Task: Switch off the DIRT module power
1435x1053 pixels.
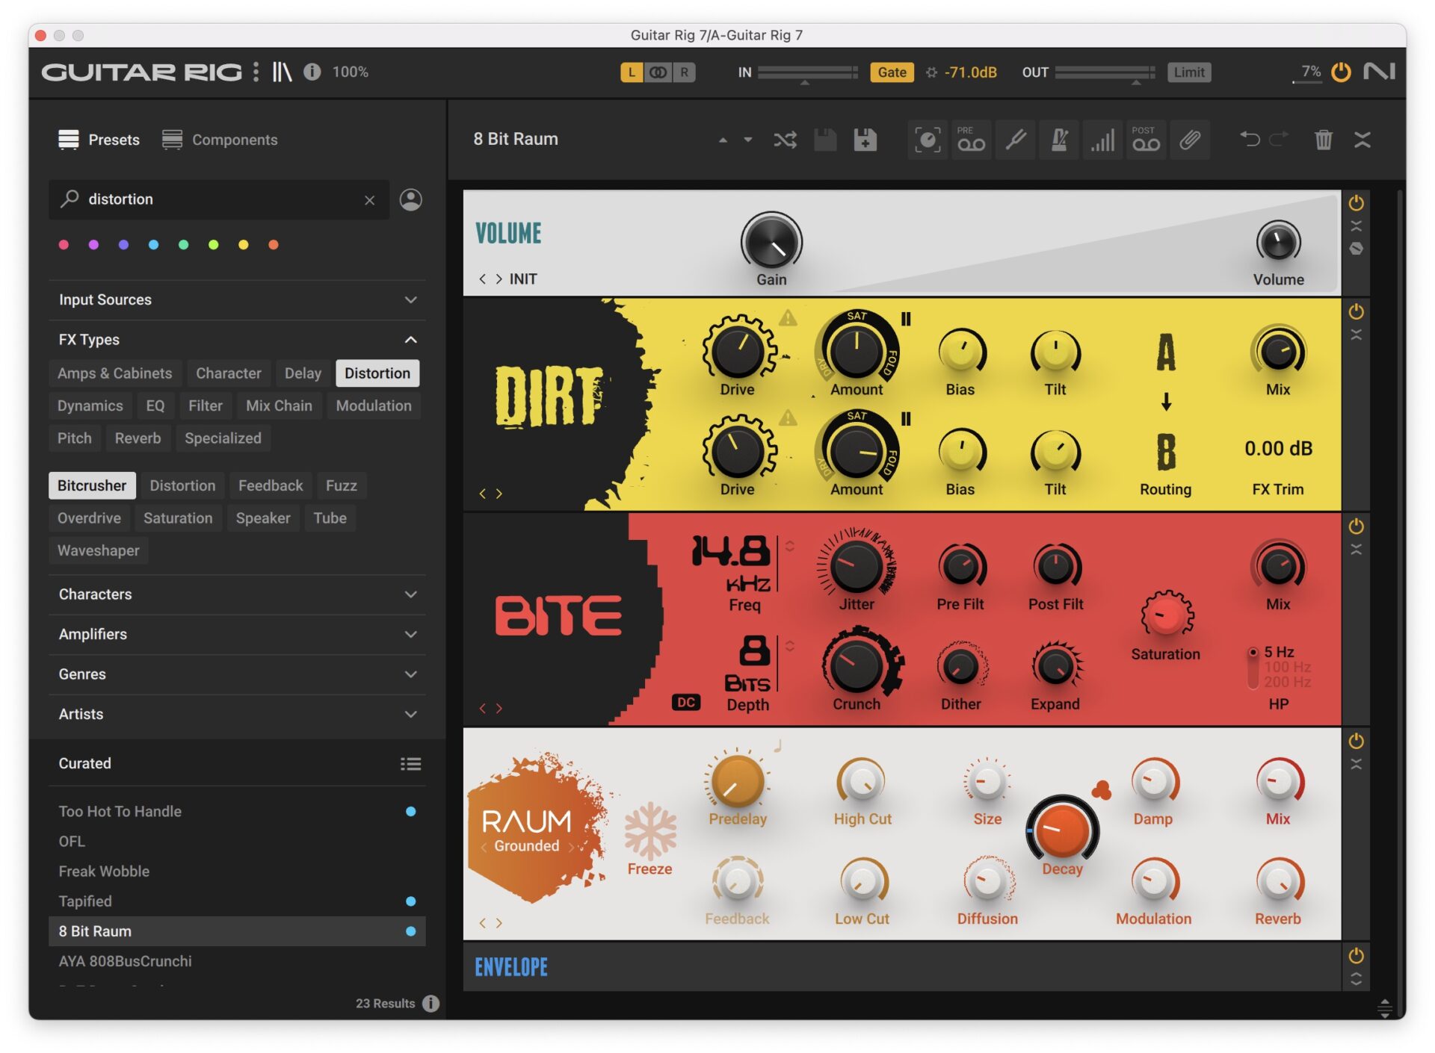Action: point(1356,311)
